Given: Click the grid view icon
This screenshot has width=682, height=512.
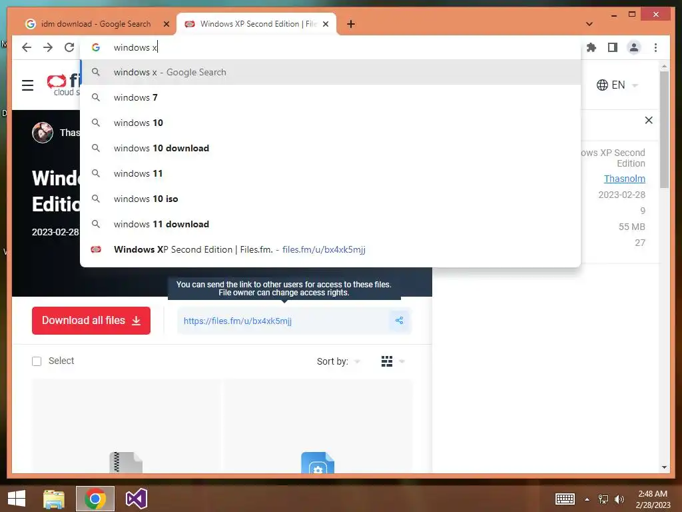Looking at the screenshot, I should 387,361.
